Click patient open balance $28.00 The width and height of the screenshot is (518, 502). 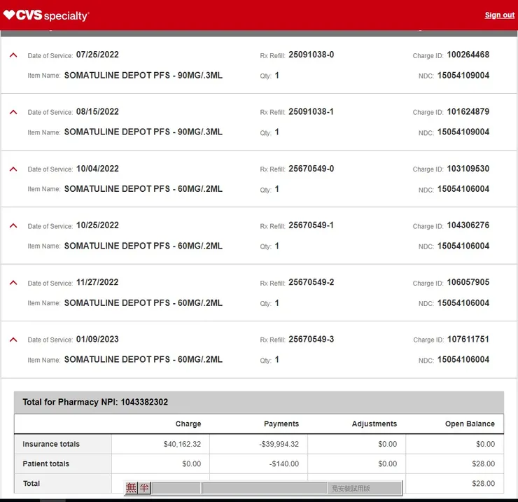[483, 463]
